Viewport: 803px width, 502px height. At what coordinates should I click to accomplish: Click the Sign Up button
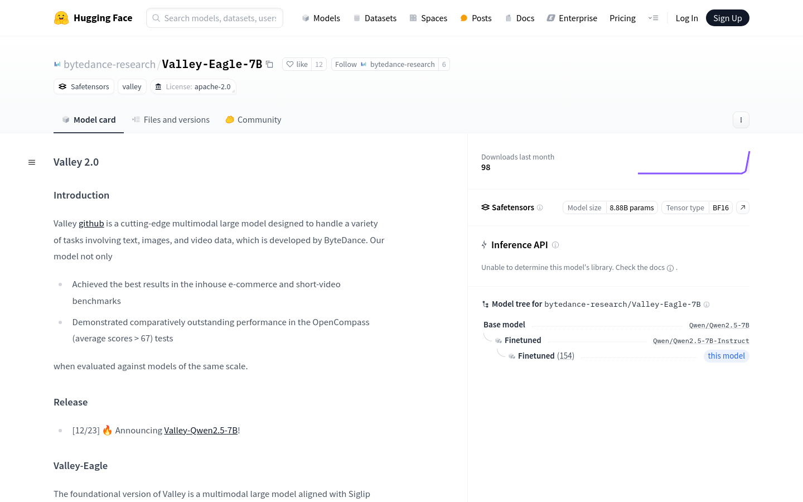click(727, 18)
